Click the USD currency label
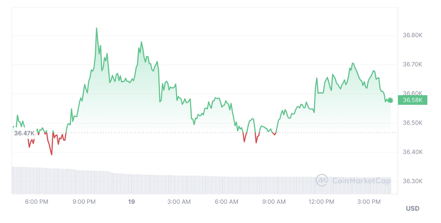The height and width of the screenshot is (223, 441). [x=412, y=208]
